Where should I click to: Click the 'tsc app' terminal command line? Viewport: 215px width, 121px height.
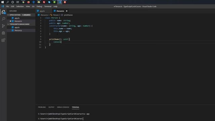[64, 114]
